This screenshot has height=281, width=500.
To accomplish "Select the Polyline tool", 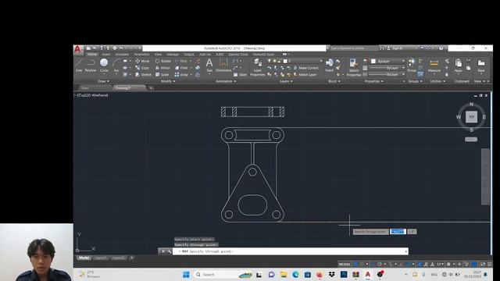I will 91,65.
